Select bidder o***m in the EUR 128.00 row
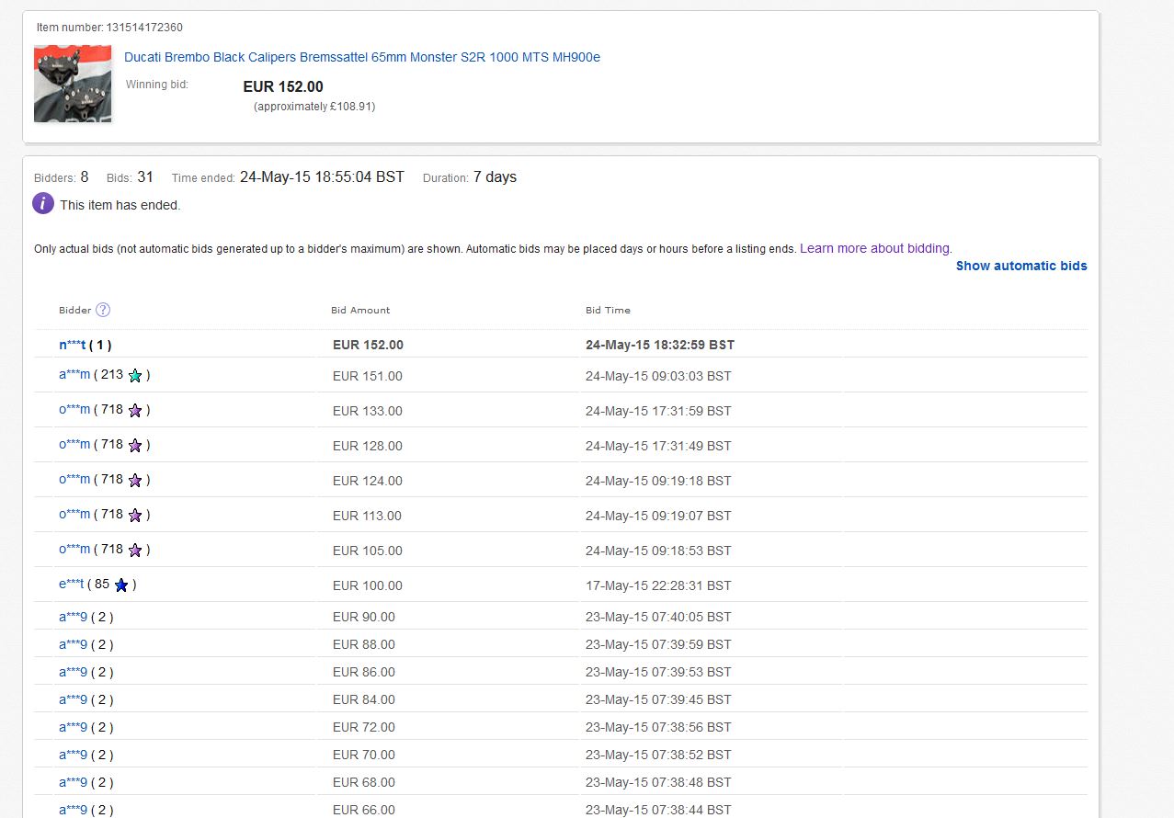Viewport: 1174px width, 818px height. (x=74, y=445)
